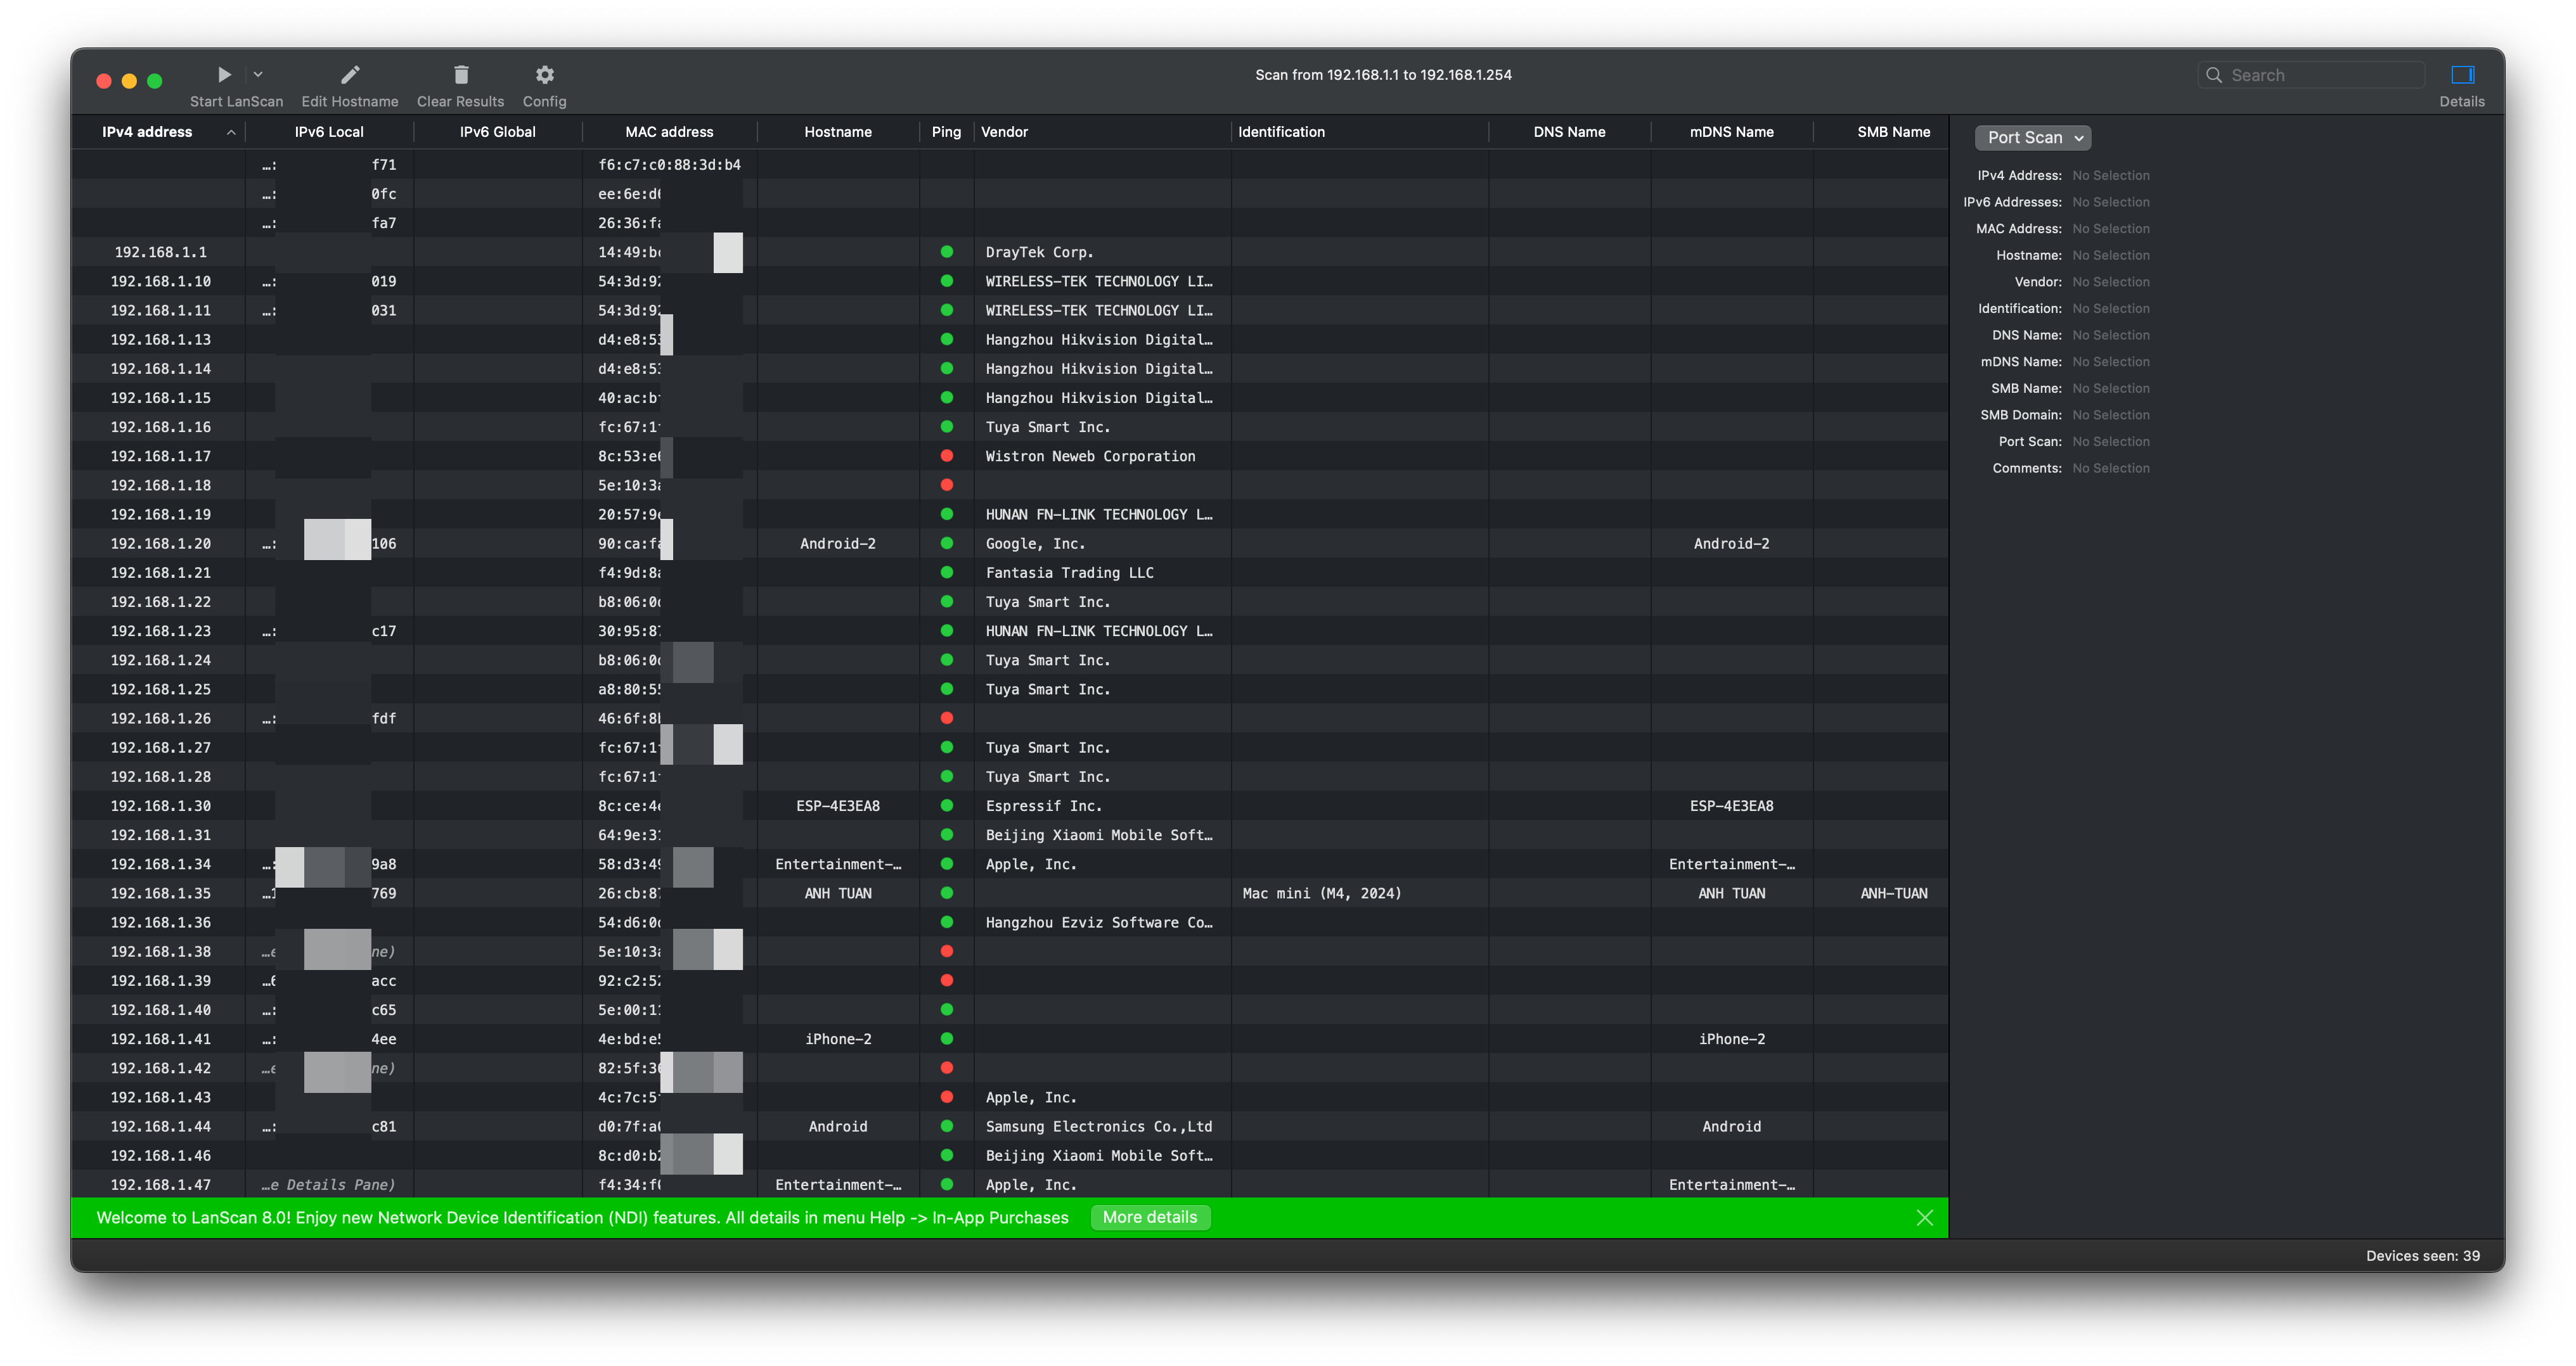Open Config gear icon
The image size is (2576, 1366).
(544, 75)
